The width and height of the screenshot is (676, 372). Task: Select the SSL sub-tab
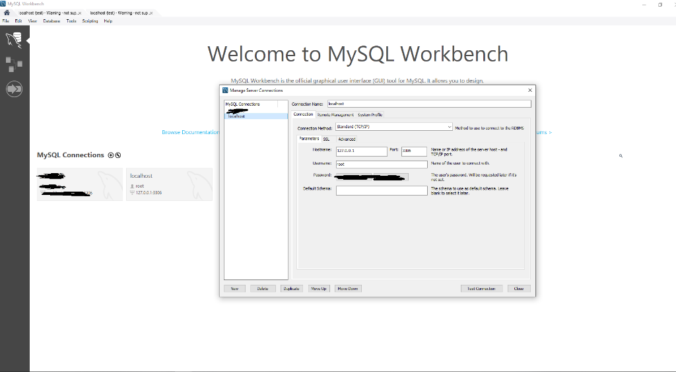(326, 139)
